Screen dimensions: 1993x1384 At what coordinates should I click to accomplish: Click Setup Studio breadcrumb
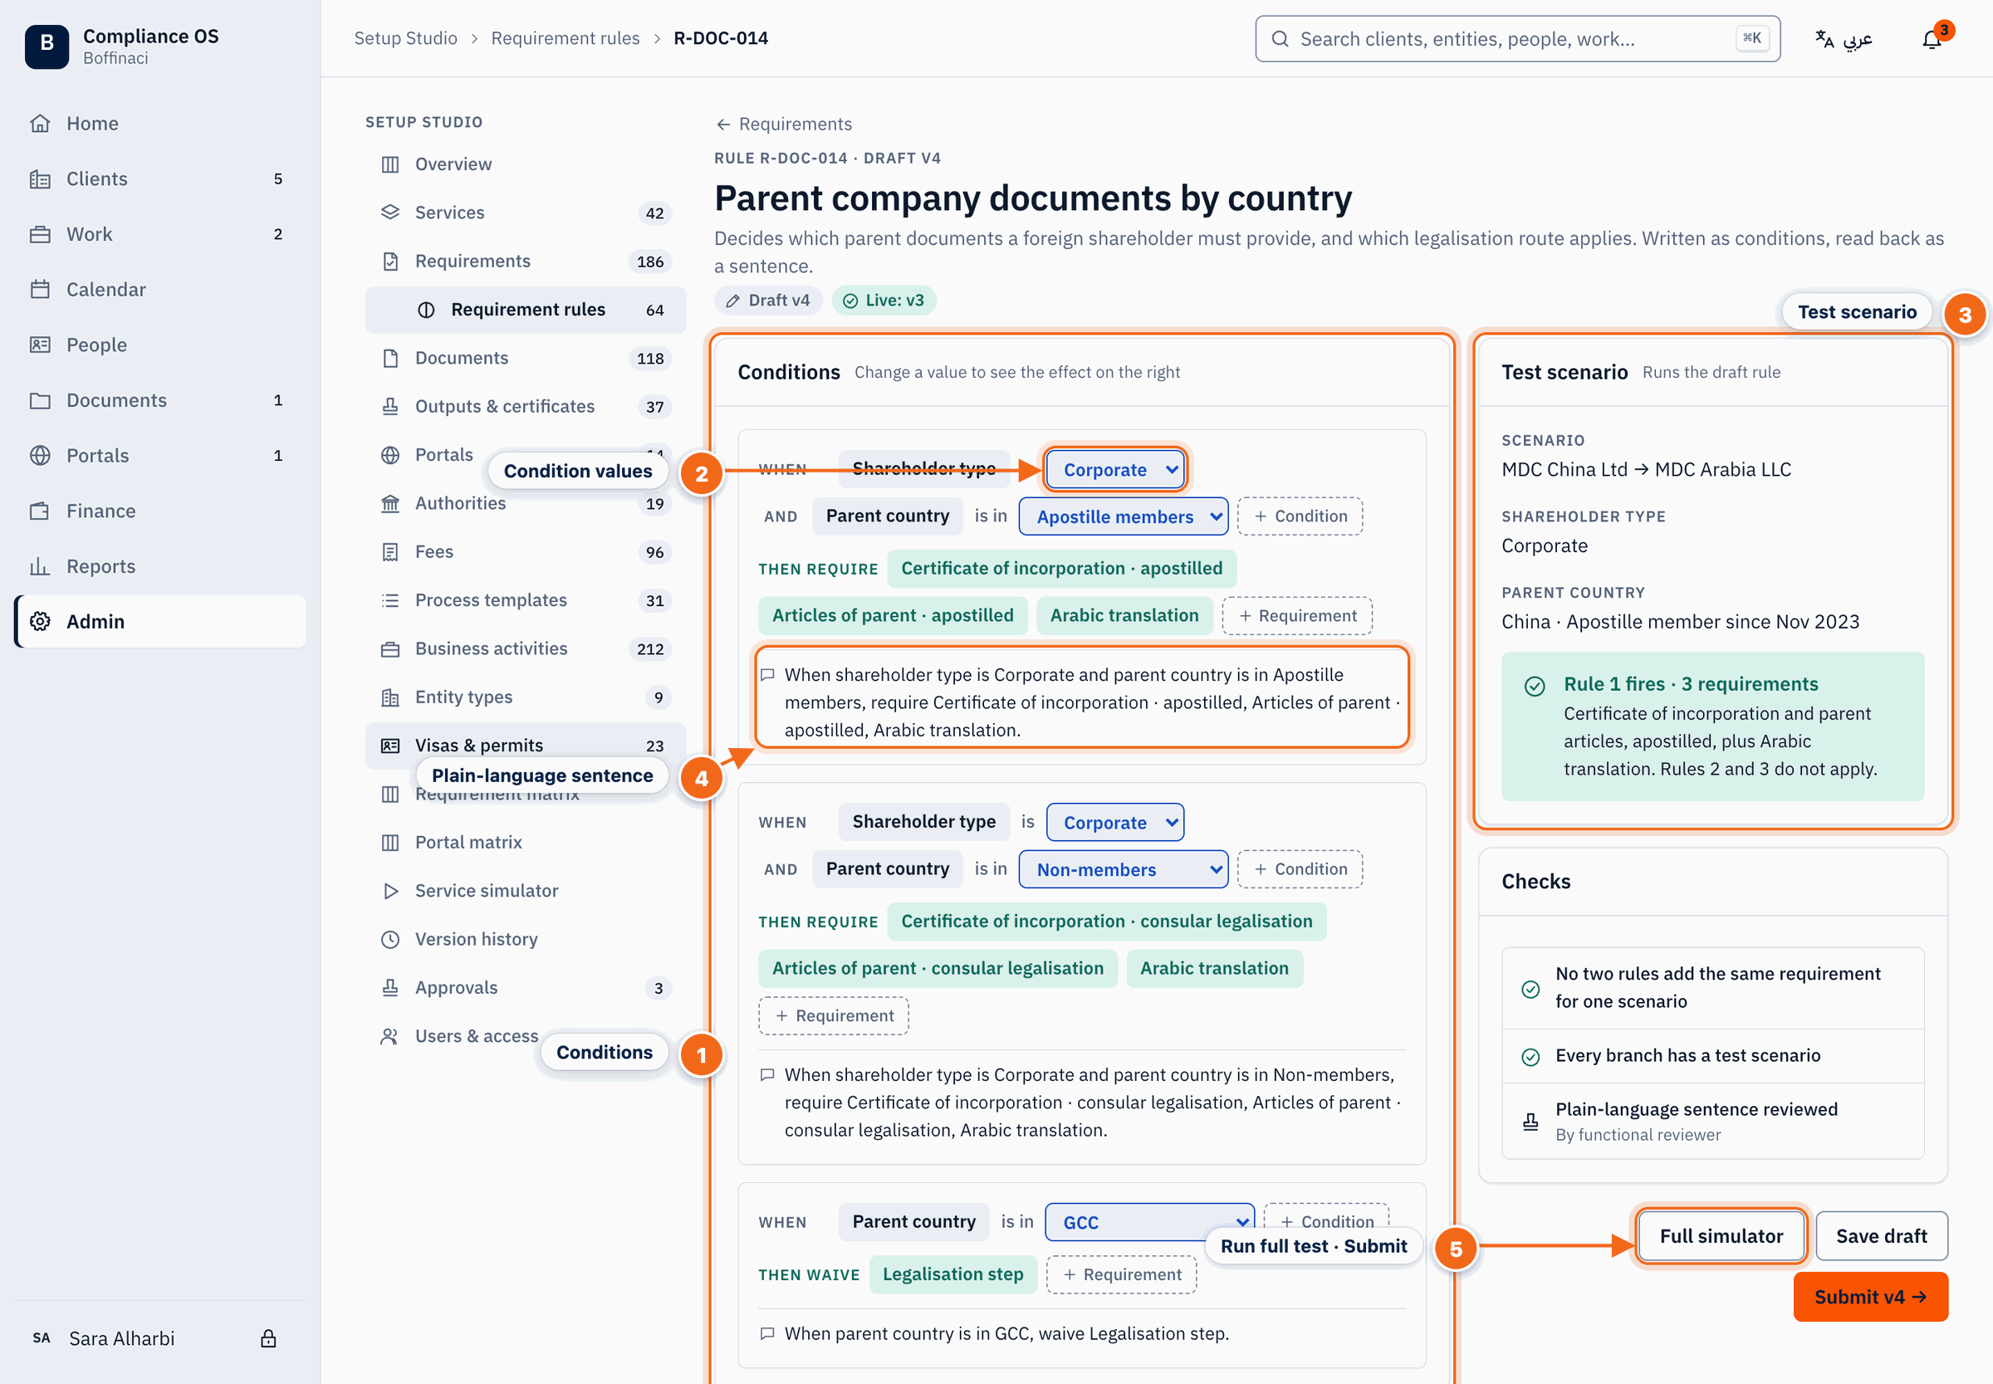(405, 38)
